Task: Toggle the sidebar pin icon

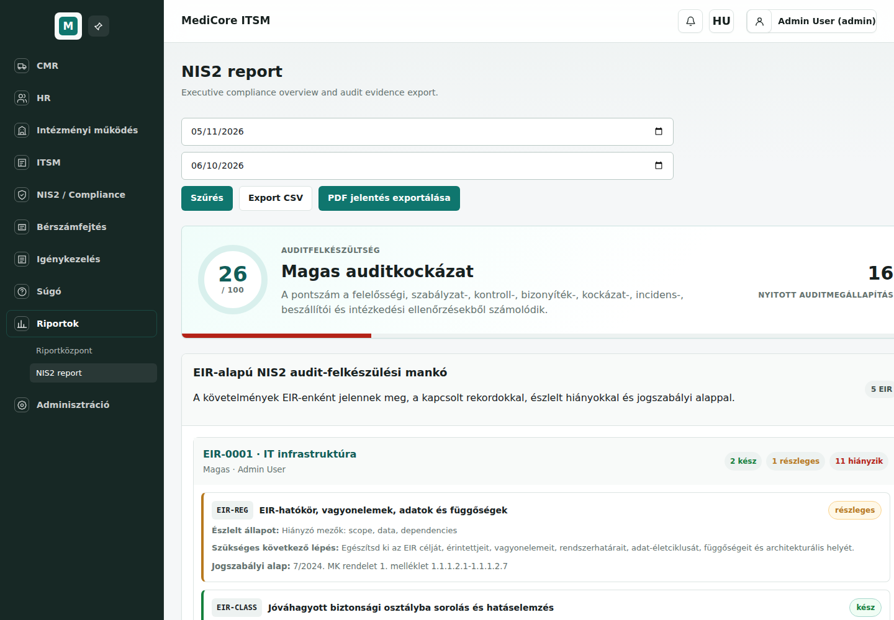Action: pyautogui.click(x=99, y=26)
